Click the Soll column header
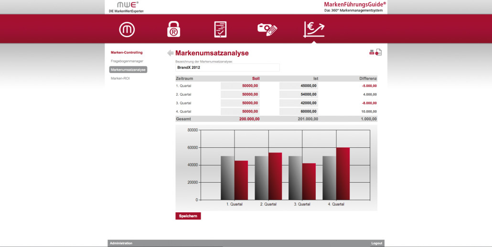 pos(256,79)
